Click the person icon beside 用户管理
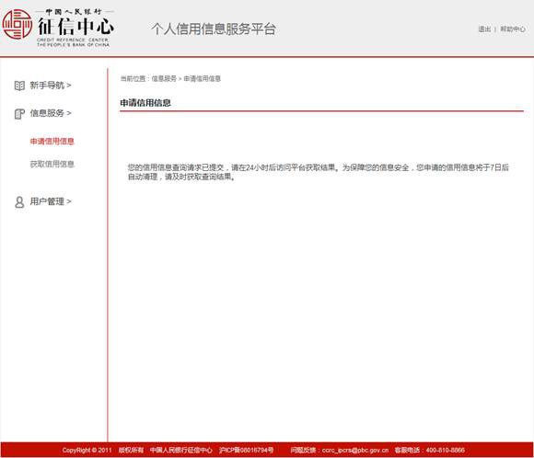The image size is (534, 458). point(19,201)
